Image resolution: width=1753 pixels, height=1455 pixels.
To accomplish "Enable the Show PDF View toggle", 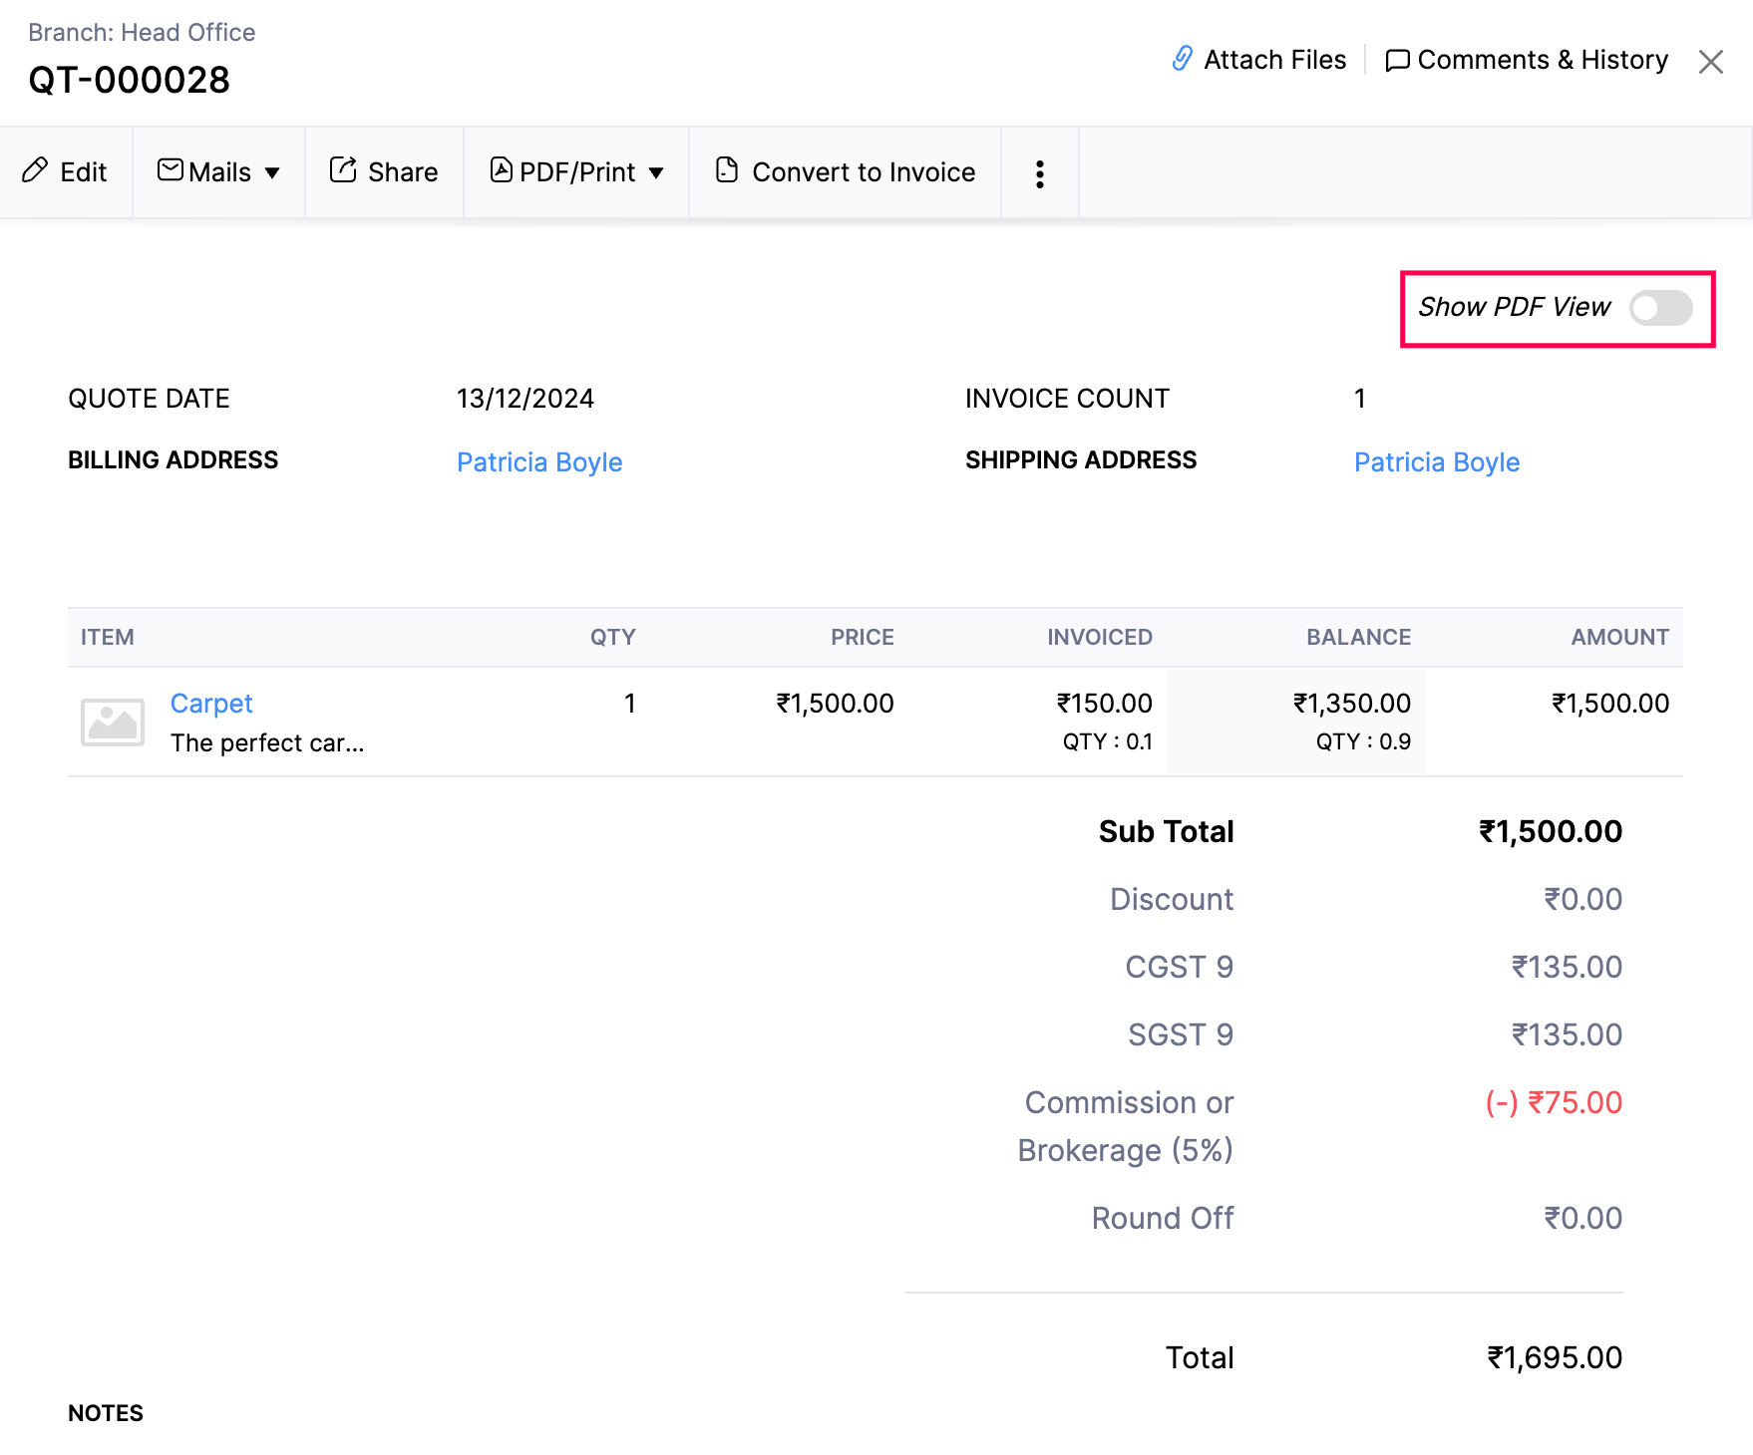I will 1660,308.
